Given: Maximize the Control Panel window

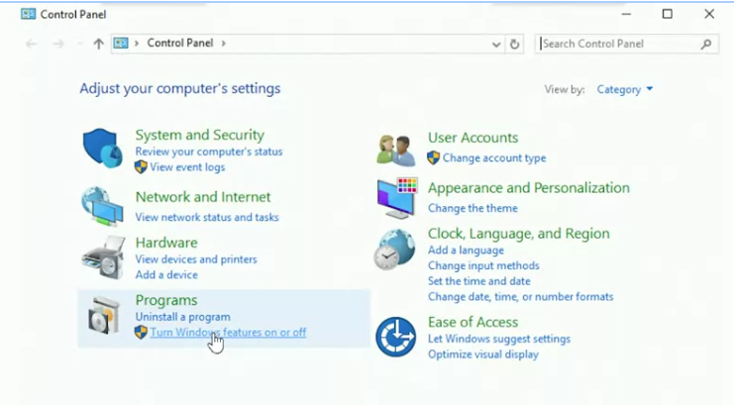Looking at the screenshot, I should click(x=668, y=14).
